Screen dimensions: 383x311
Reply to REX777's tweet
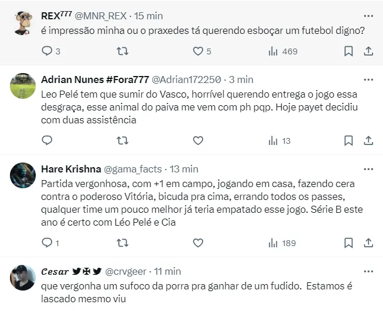point(47,51)
